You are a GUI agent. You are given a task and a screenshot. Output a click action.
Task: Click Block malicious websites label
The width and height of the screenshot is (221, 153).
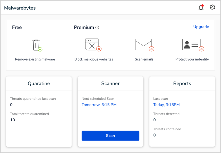(94, 59)
